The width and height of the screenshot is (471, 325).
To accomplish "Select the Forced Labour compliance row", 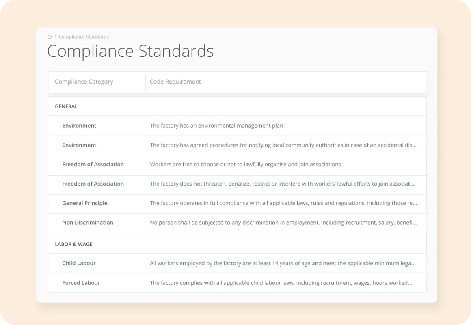I will [81, 282].
